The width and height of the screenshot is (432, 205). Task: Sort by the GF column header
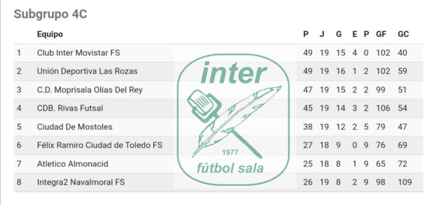(381, 34)
